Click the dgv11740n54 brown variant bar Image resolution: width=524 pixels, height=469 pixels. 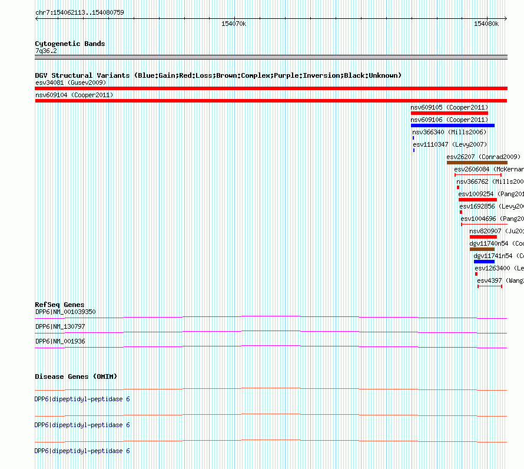coord(482,249)
